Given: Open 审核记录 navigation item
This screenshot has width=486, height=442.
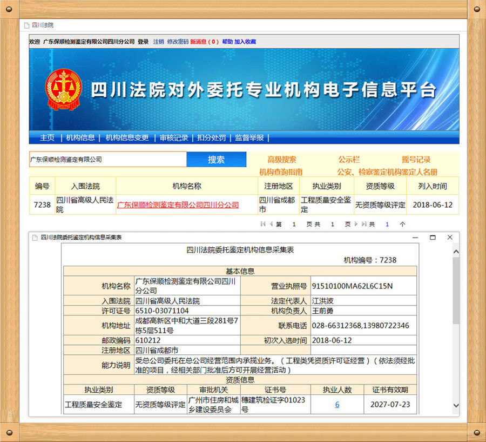Looking at the screenshot, I should pos(174,137).
